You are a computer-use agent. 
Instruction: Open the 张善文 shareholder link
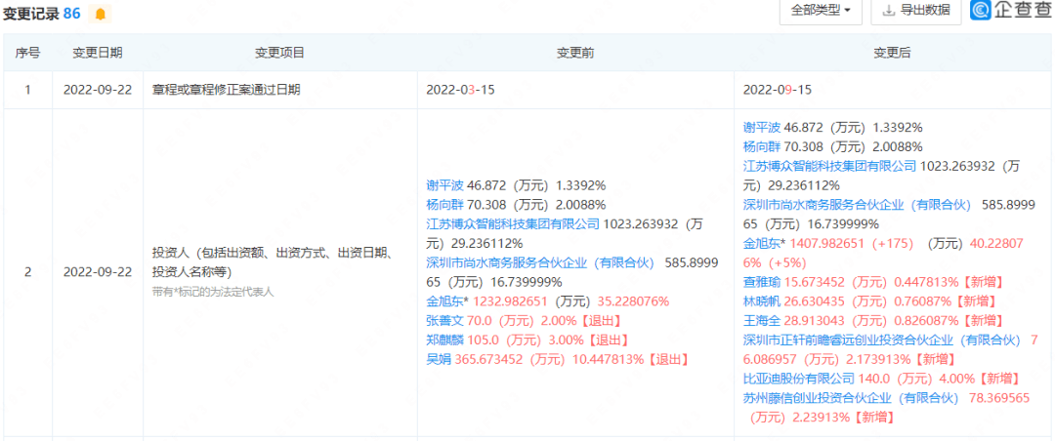444,321
